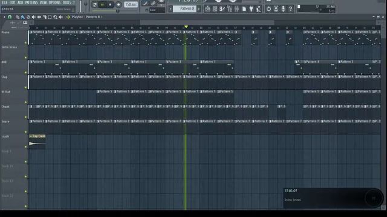Click the circular arrow icon beside the tempo tapper

[x=268, y=9]
